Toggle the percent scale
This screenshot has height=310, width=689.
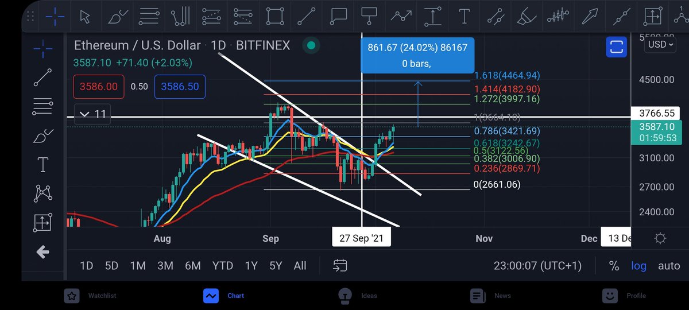tap(614, 266)
